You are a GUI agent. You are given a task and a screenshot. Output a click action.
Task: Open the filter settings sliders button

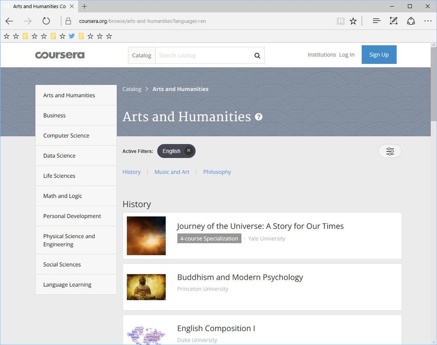390,151
